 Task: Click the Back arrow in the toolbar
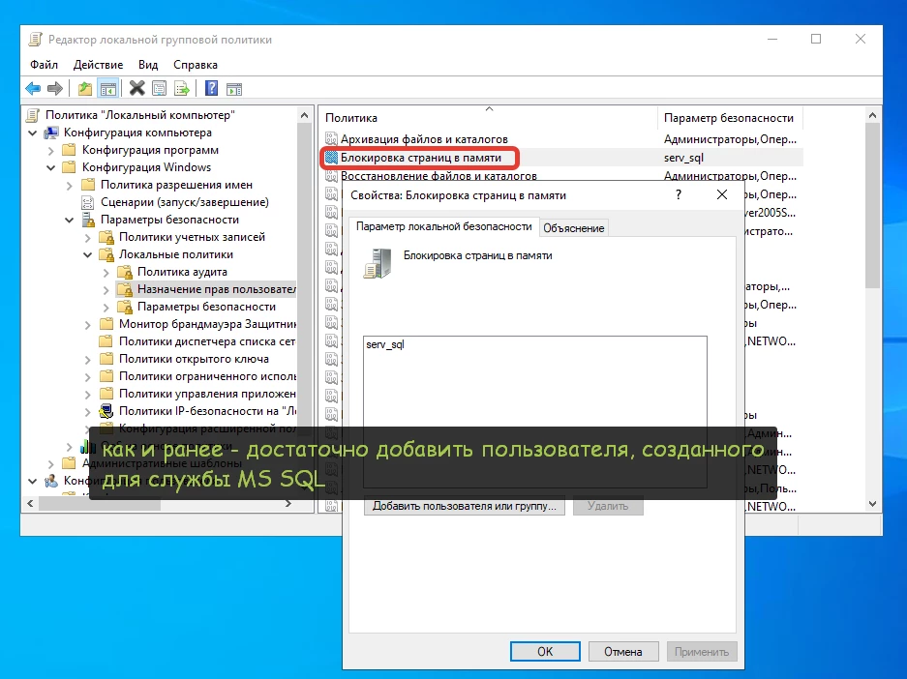coord(33,89)
